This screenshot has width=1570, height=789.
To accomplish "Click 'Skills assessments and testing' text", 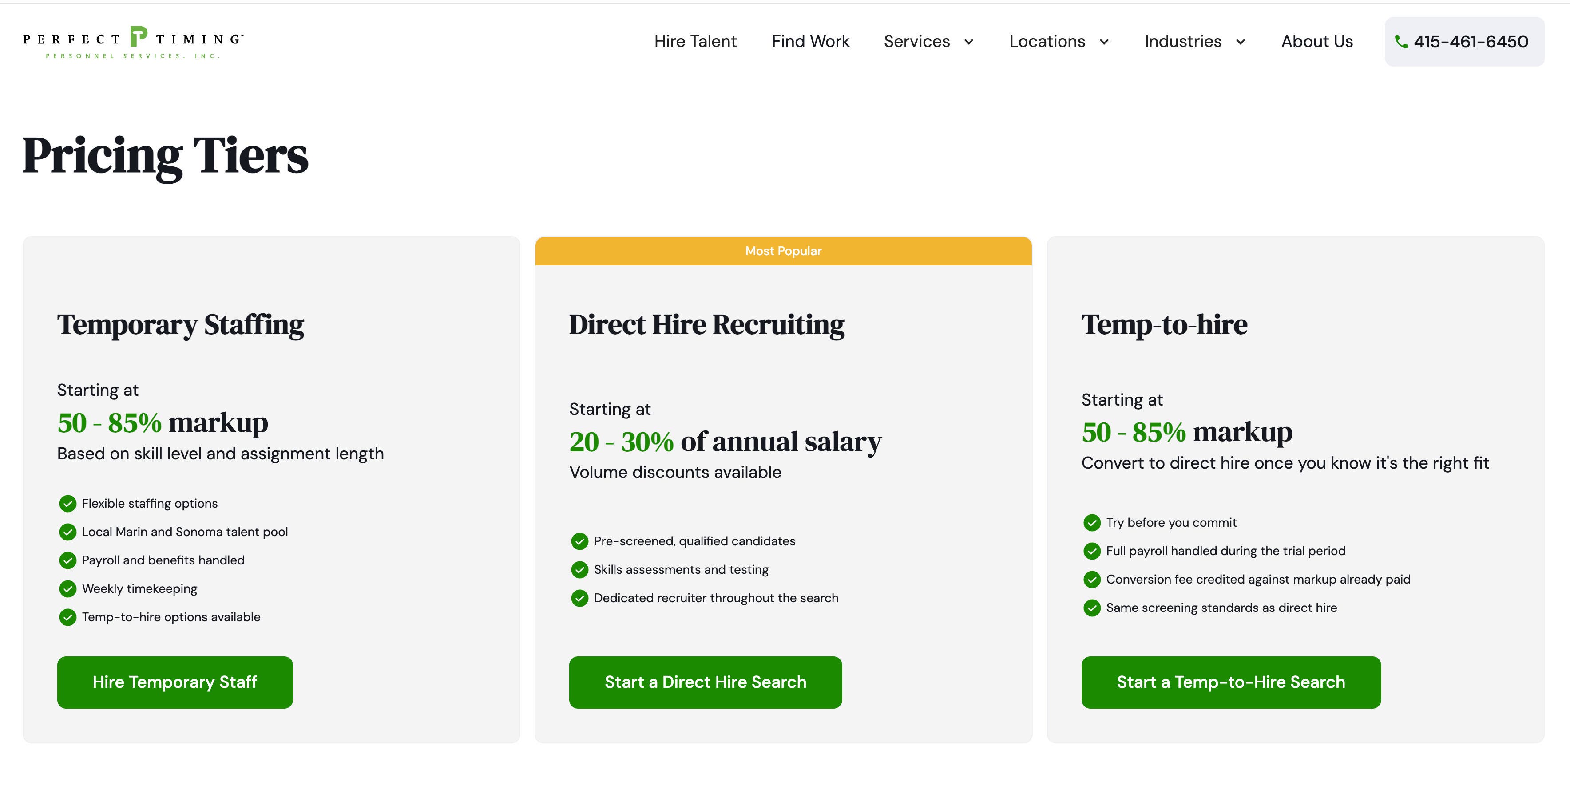I will click(682, 570).
